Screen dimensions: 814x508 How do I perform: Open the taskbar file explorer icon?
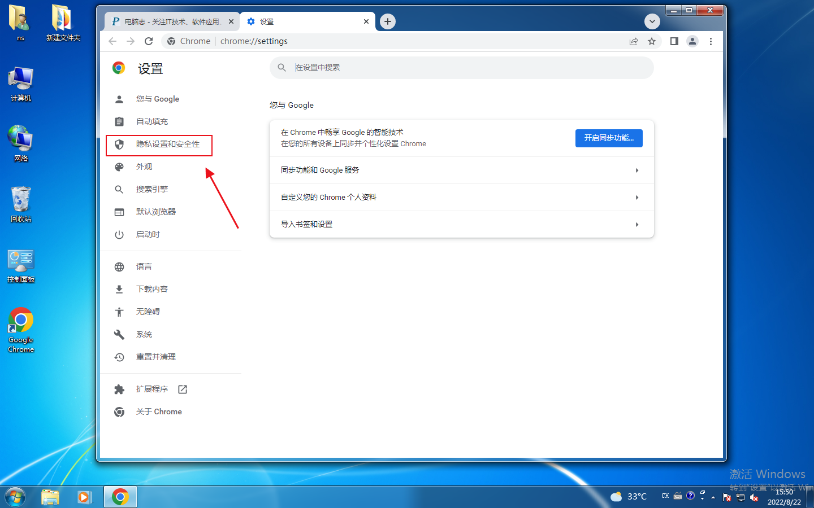(x=50, y=497)
